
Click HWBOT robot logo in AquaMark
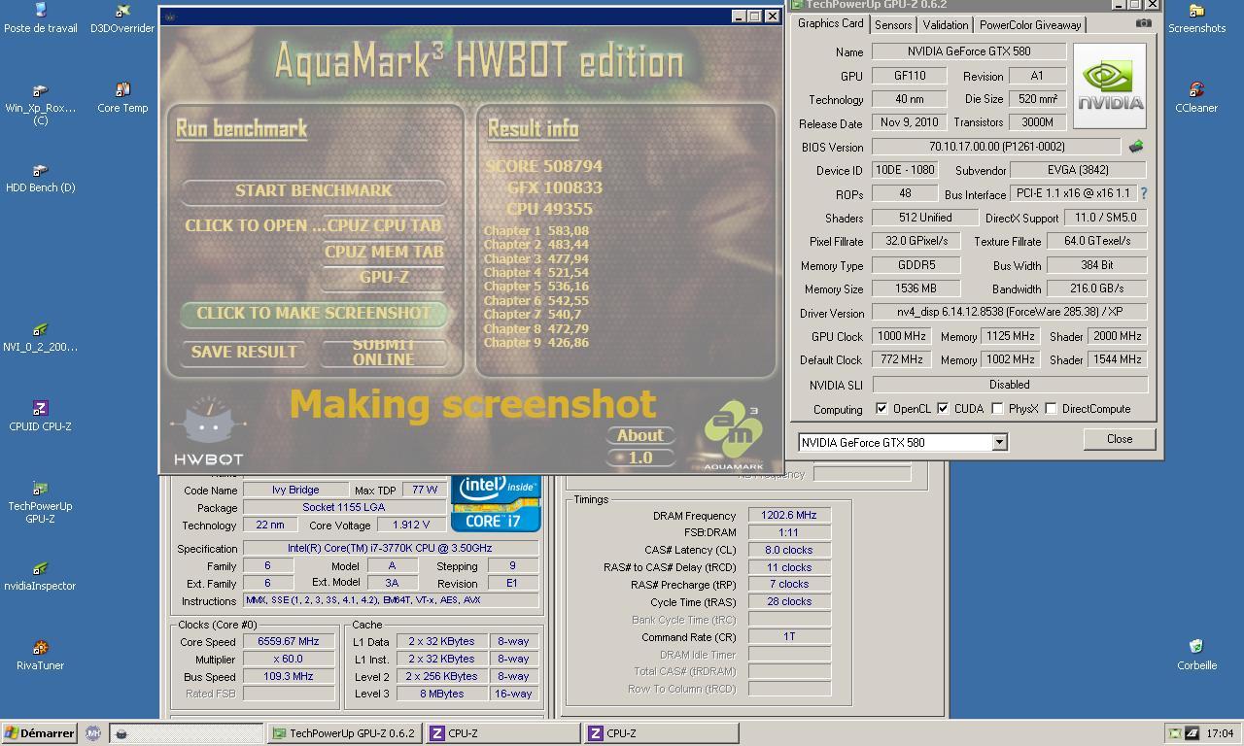pyautogui.click(x=209, y=431)
